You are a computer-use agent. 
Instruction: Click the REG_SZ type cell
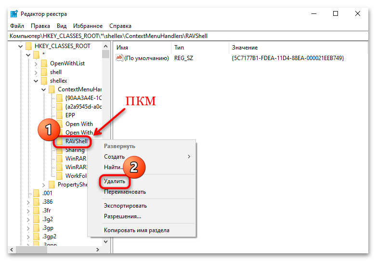pos(184,58)
